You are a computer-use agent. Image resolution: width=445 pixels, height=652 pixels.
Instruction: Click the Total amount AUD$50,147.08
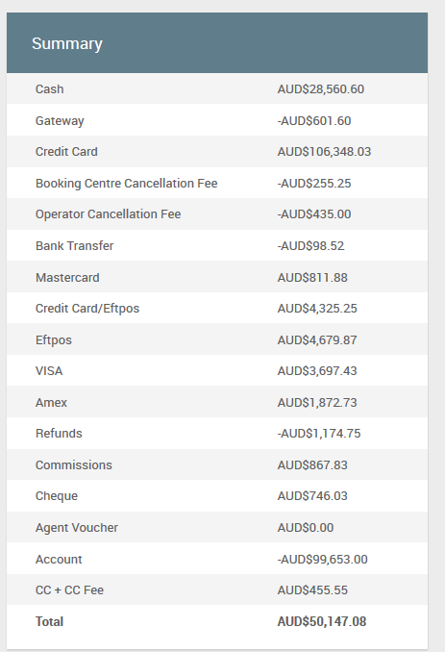click(x=322, y=621)
